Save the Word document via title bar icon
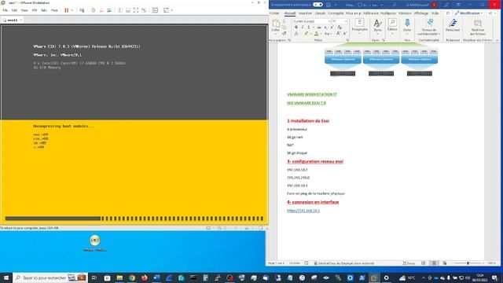The image size is (503, 283). 329,5
